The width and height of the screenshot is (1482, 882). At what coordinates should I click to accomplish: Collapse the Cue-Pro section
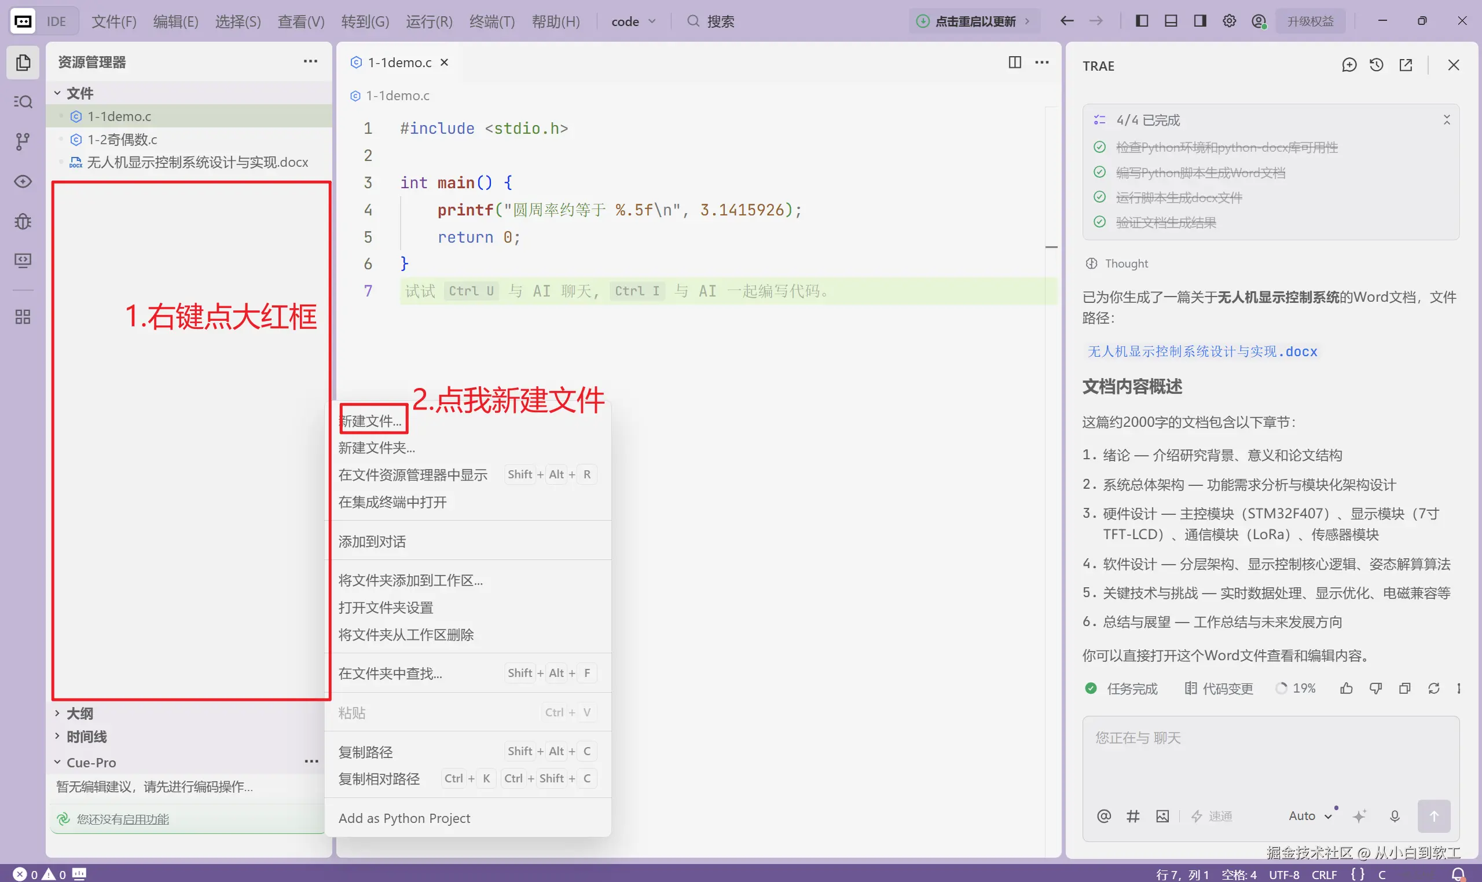(58, 762)
